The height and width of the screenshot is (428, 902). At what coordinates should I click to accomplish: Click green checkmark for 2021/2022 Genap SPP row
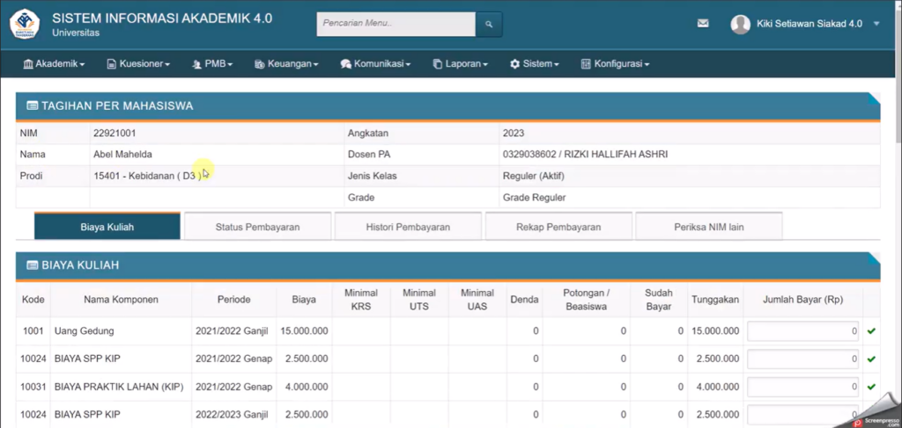click(871, 359)
